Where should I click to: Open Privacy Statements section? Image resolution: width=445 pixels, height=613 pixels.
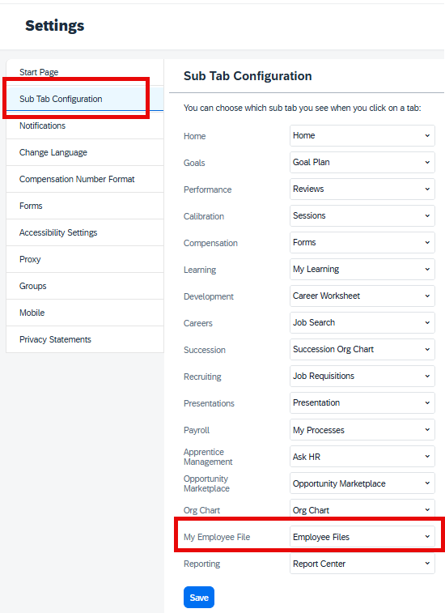[85, 339]
